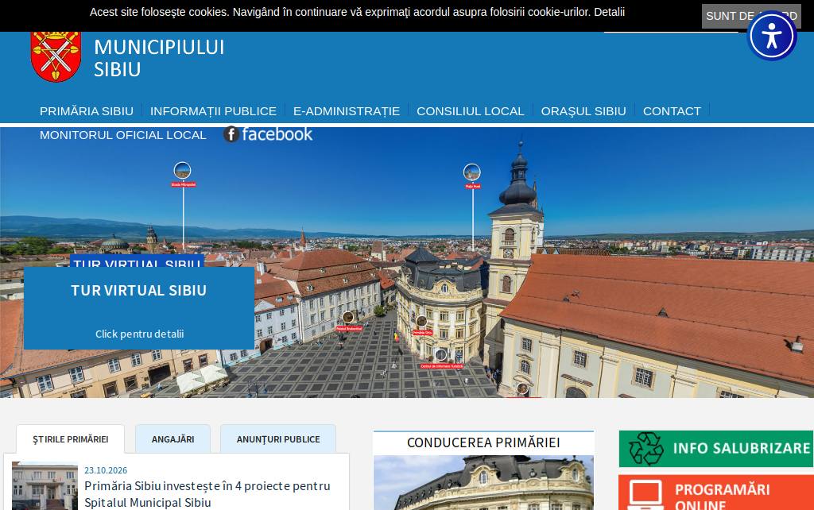Click 'Click pentru detalii' on the banner
814x510 pixels.
point(140,334)
